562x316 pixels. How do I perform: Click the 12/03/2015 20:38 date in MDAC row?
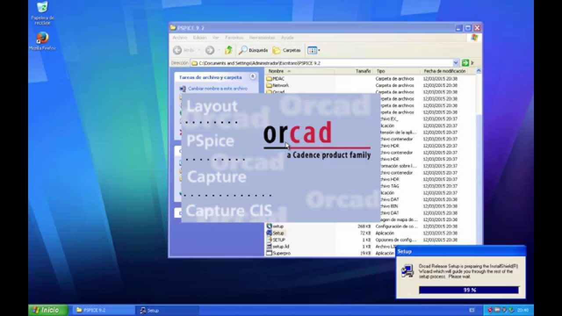pyautogui.click(x=440, y=79)
